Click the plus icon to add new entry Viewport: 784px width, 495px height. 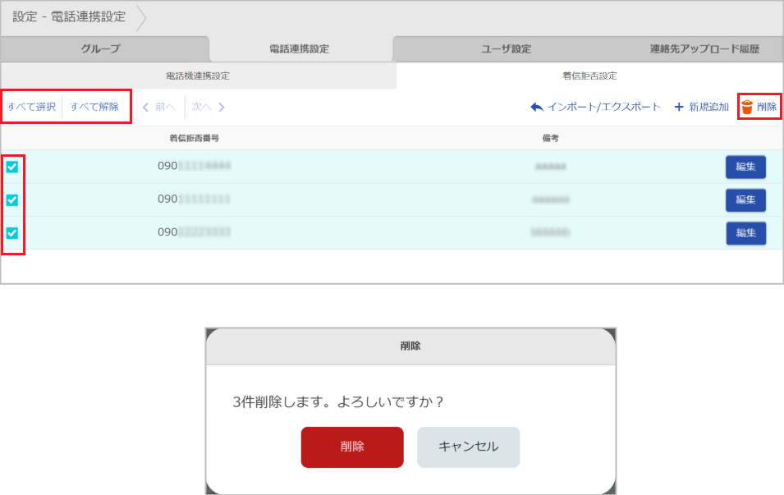pyautogui.click(x=677, y=106)
